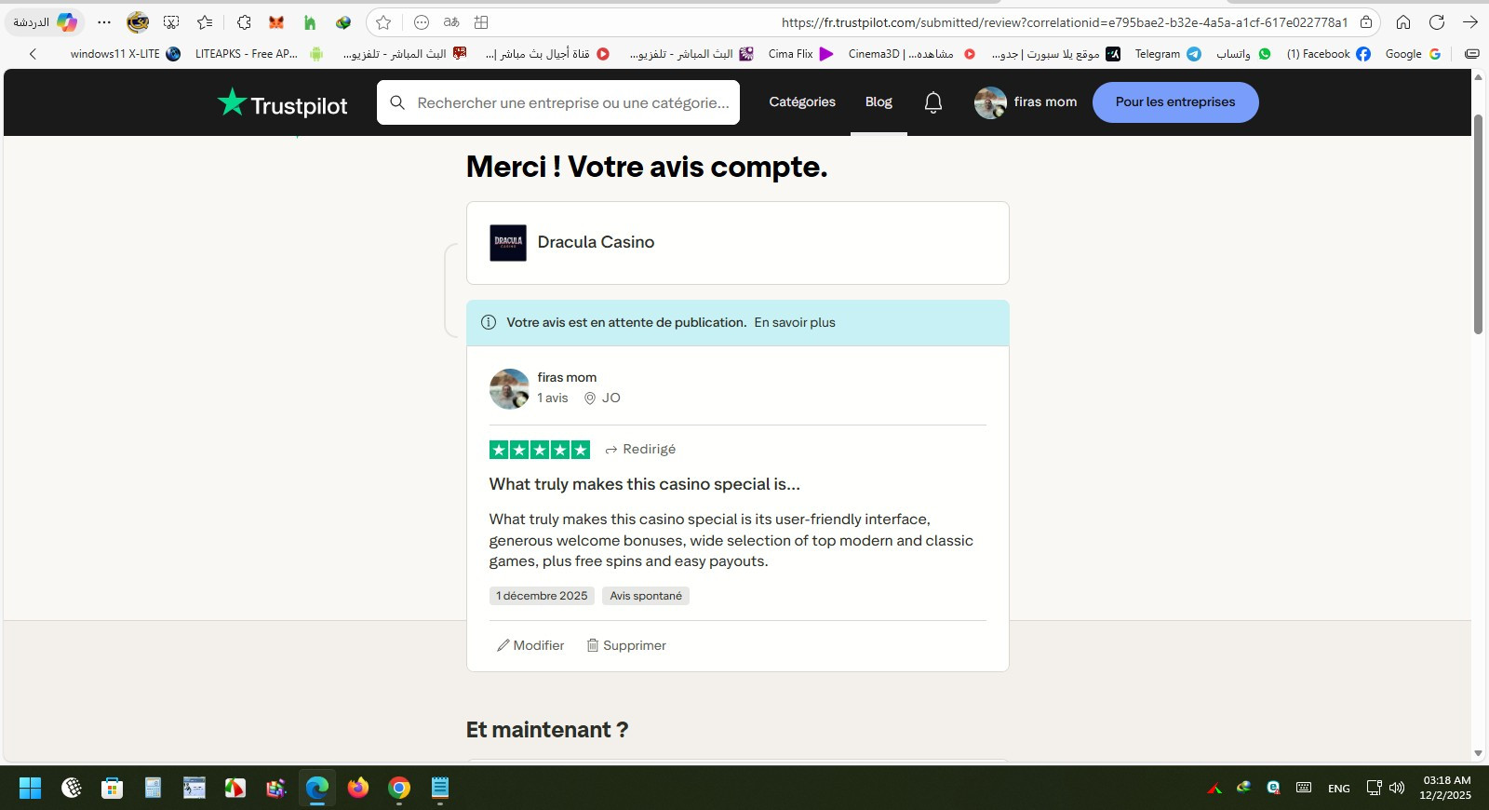Open the LITEAPKS bookmark
The height and width of the screenshot is (810, 1489).
(259, 54)
